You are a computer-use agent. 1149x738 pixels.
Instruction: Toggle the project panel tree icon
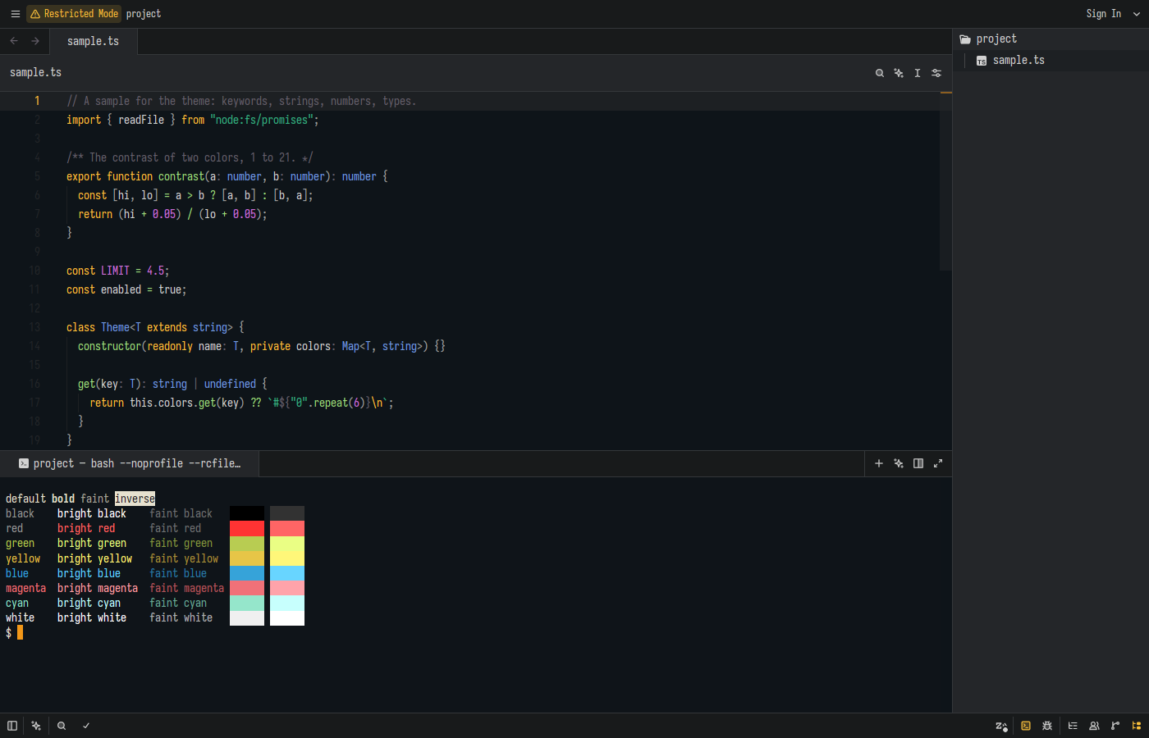tap(1137, 726)
